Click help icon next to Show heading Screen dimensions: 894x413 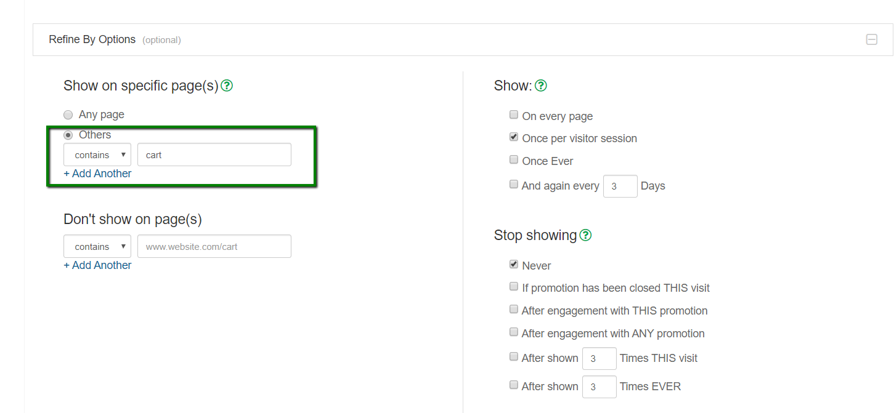point(540,86)
